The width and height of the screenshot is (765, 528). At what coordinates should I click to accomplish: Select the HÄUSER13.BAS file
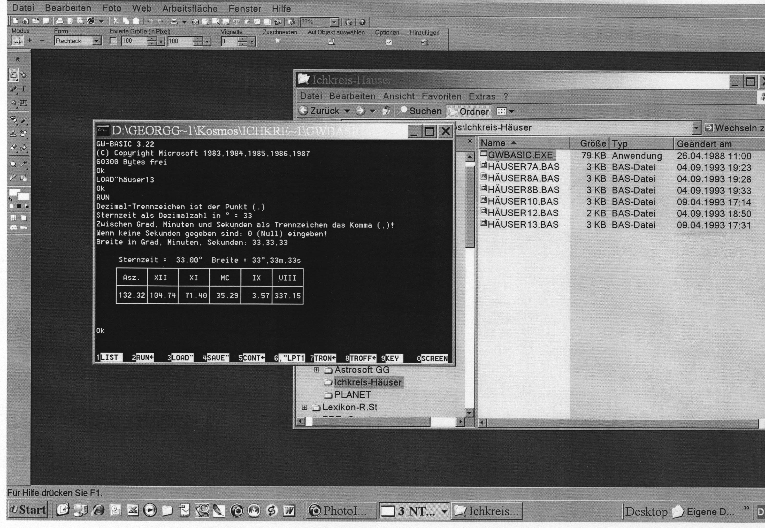pyautogui.click(x=523, y=225)
